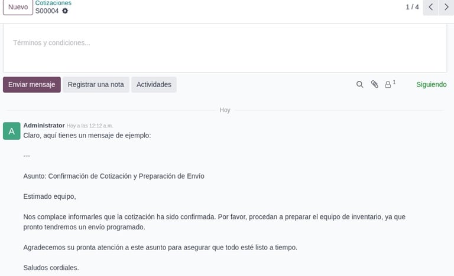Click the pager counter 1 / 4

tap(412, 7)
